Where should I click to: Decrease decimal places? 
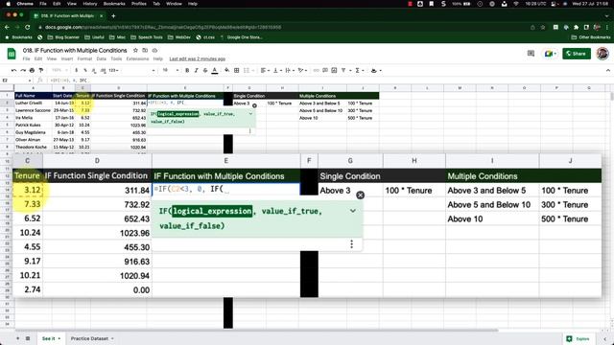[94, 70]
